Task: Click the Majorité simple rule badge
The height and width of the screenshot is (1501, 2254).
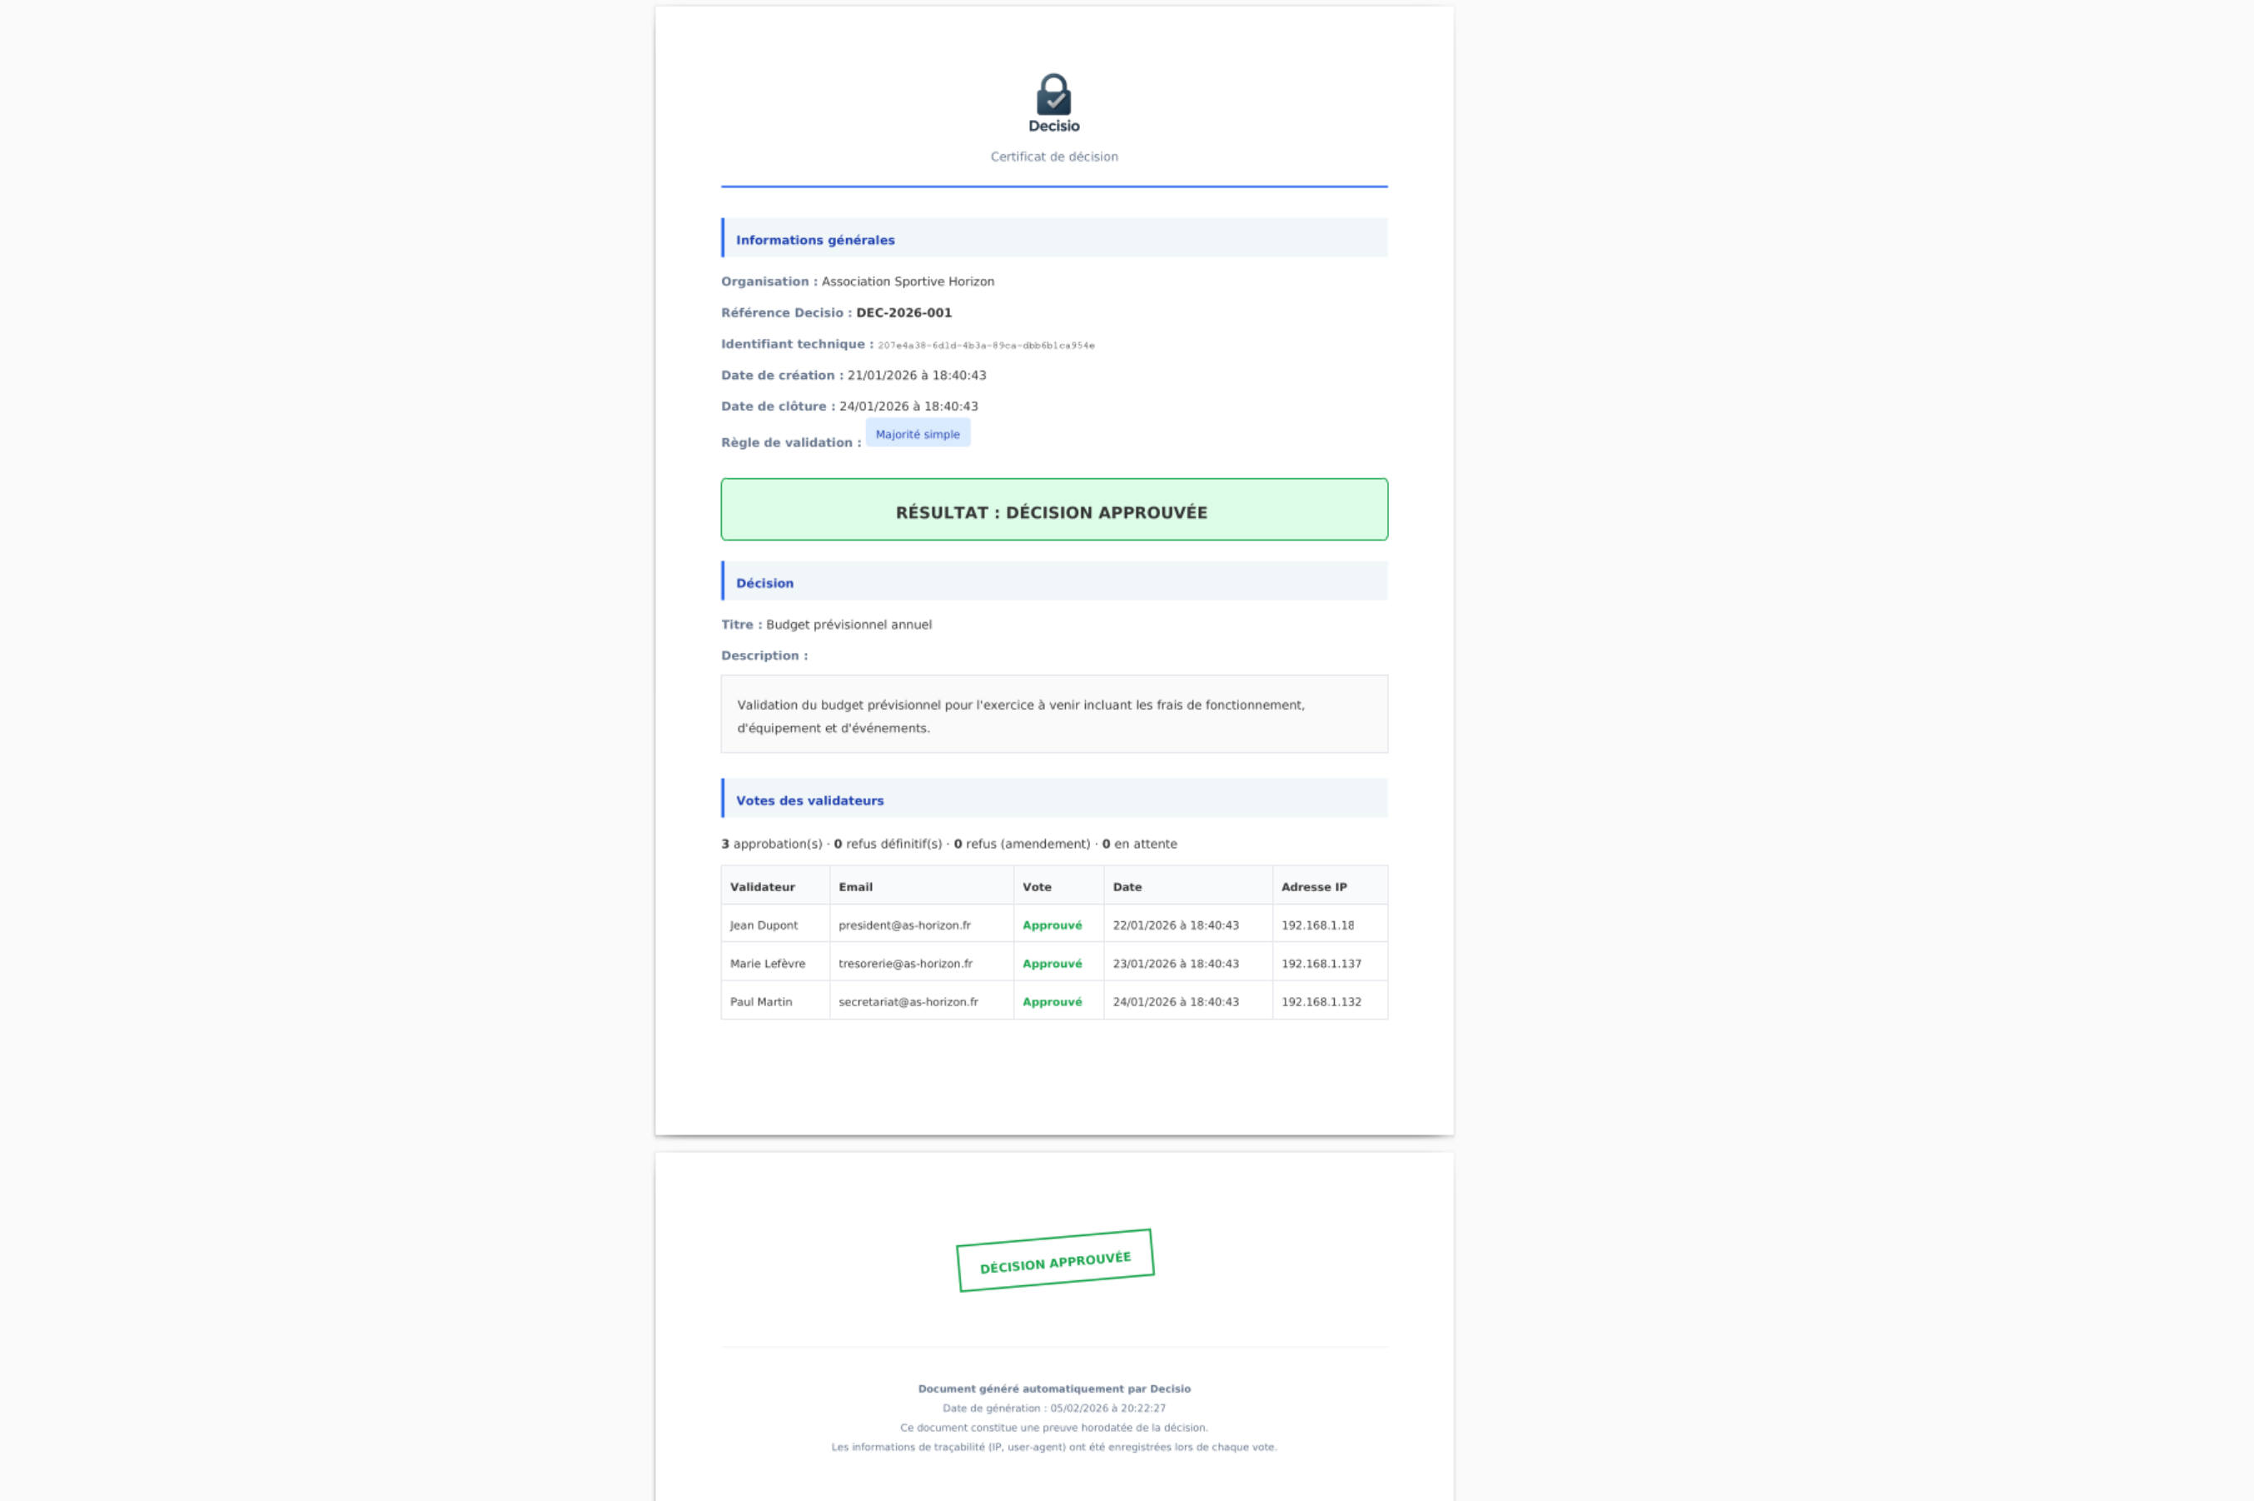Action: pos(917,434)
